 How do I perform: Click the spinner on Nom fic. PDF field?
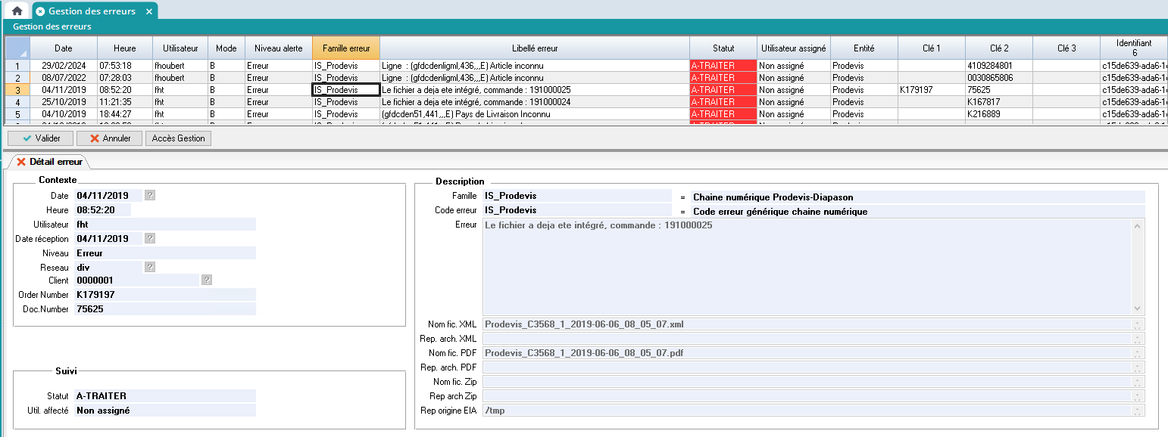(x=1137, y=353)
